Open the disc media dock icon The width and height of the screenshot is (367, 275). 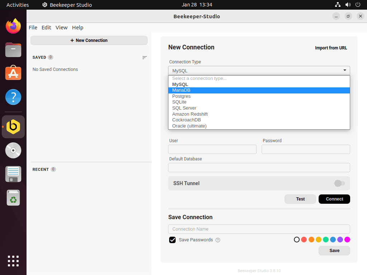[x=13, y=150]
